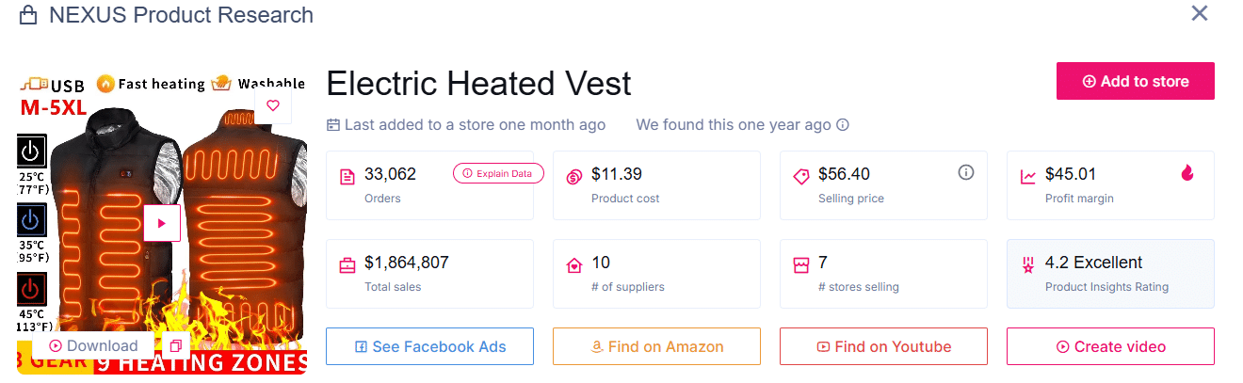Select the 4.2 Excellent Product Insights Rating card
The image size is (1243, 383).
coord(1110,274)
